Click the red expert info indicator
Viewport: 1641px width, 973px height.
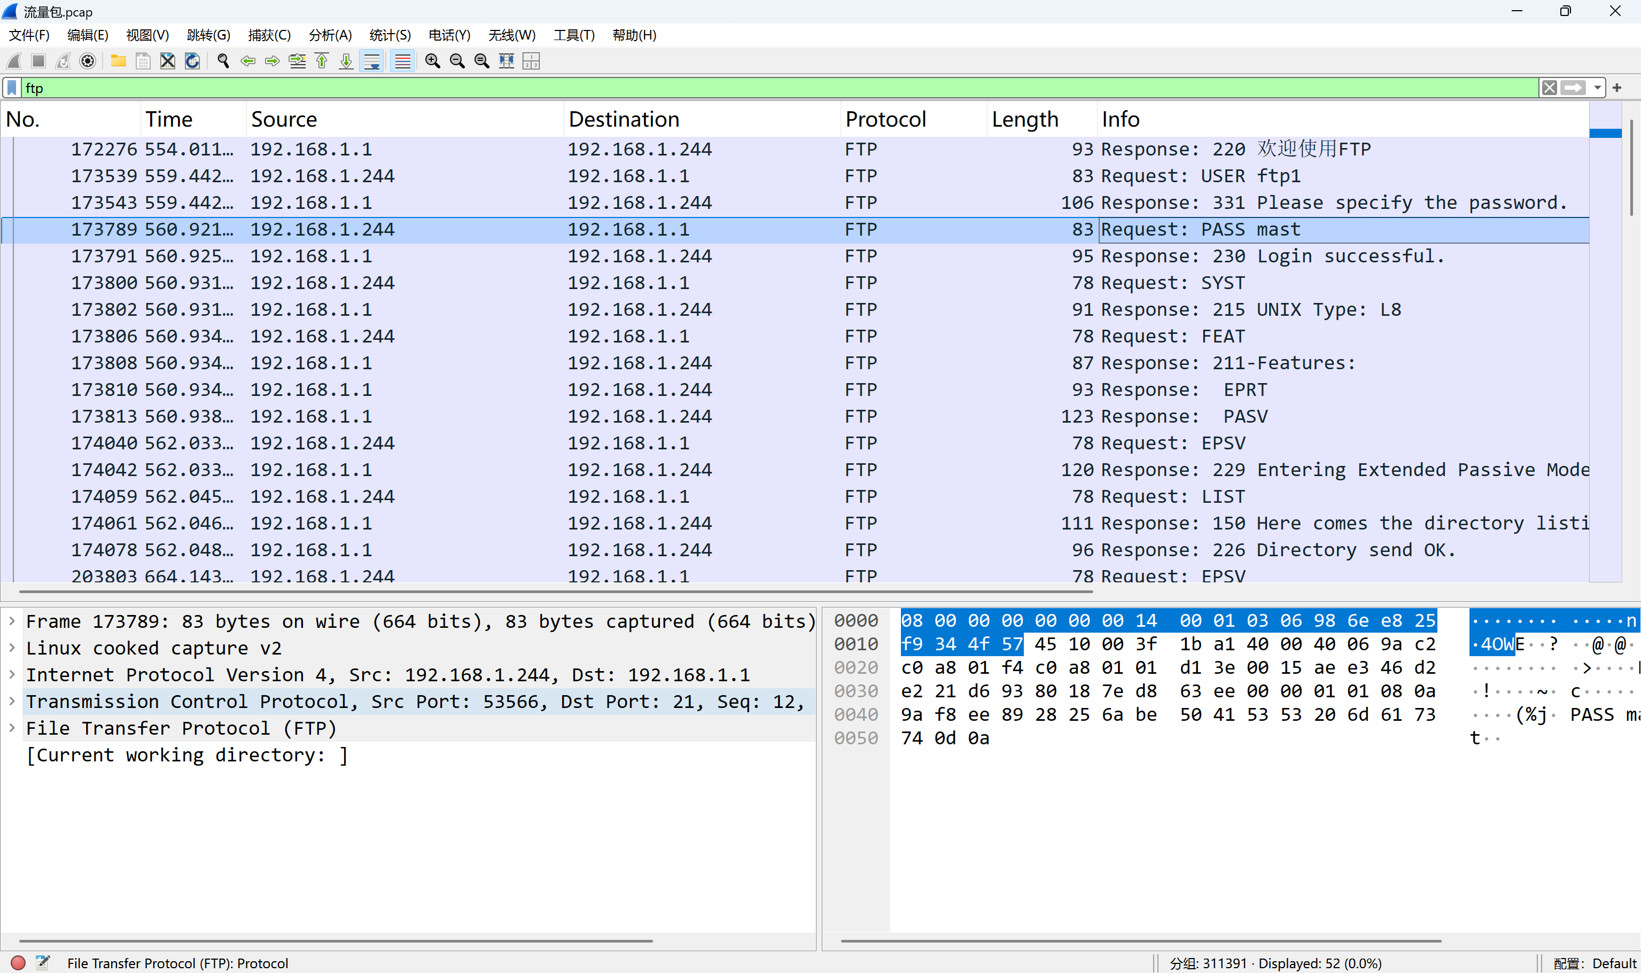tap(18, 962)
